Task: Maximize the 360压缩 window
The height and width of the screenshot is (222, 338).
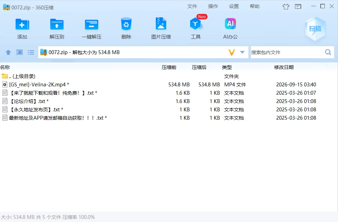Action: tap(322, 6)
